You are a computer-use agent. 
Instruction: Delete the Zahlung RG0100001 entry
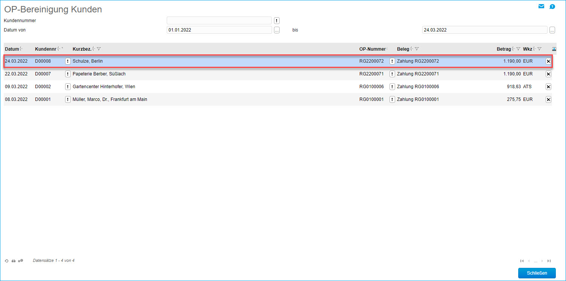click(x=548, y=99)
